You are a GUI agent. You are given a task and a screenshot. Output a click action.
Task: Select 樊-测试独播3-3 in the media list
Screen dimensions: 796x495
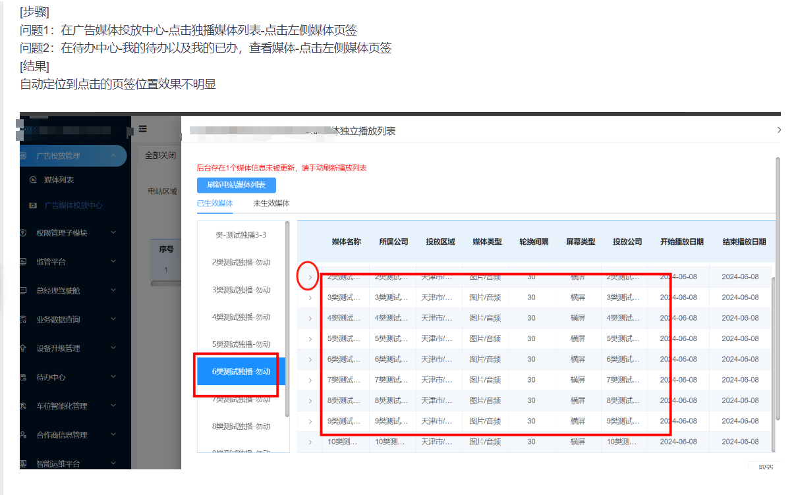[241, 235]
